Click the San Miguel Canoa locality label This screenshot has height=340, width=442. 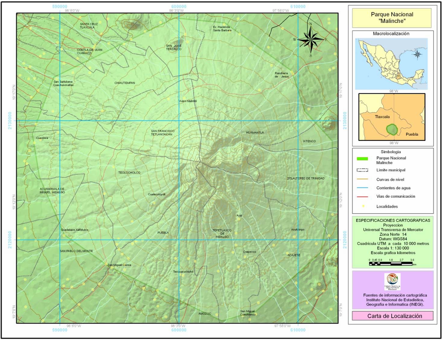click(119, 265)
